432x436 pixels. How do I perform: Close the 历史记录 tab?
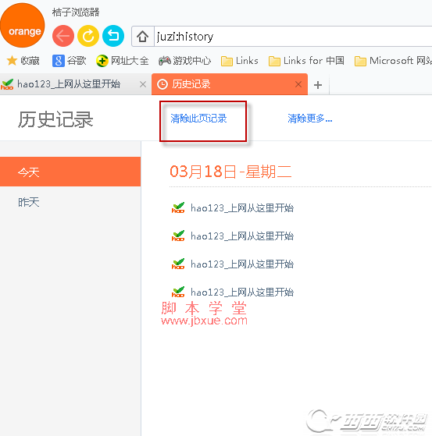298,84
